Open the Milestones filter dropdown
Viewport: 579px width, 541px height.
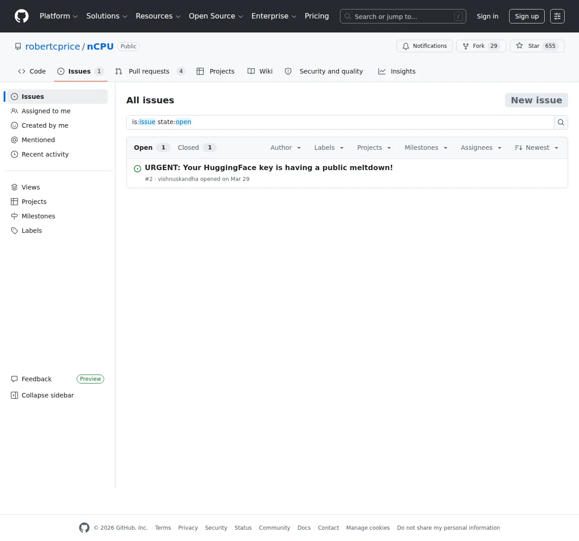(x=426, y=148)
